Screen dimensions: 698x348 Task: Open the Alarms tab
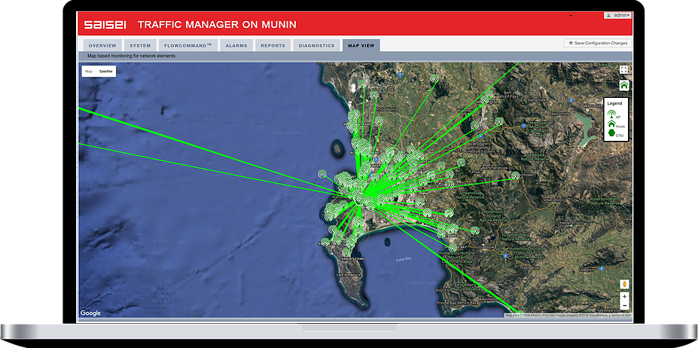pos(236,45)
